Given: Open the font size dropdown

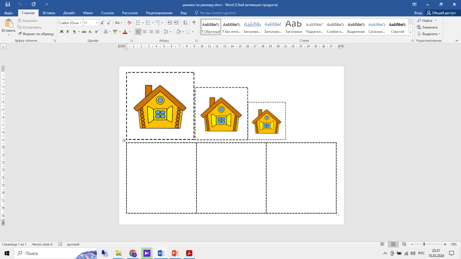Looking at the screenshot, I should (x=97, y=23).
